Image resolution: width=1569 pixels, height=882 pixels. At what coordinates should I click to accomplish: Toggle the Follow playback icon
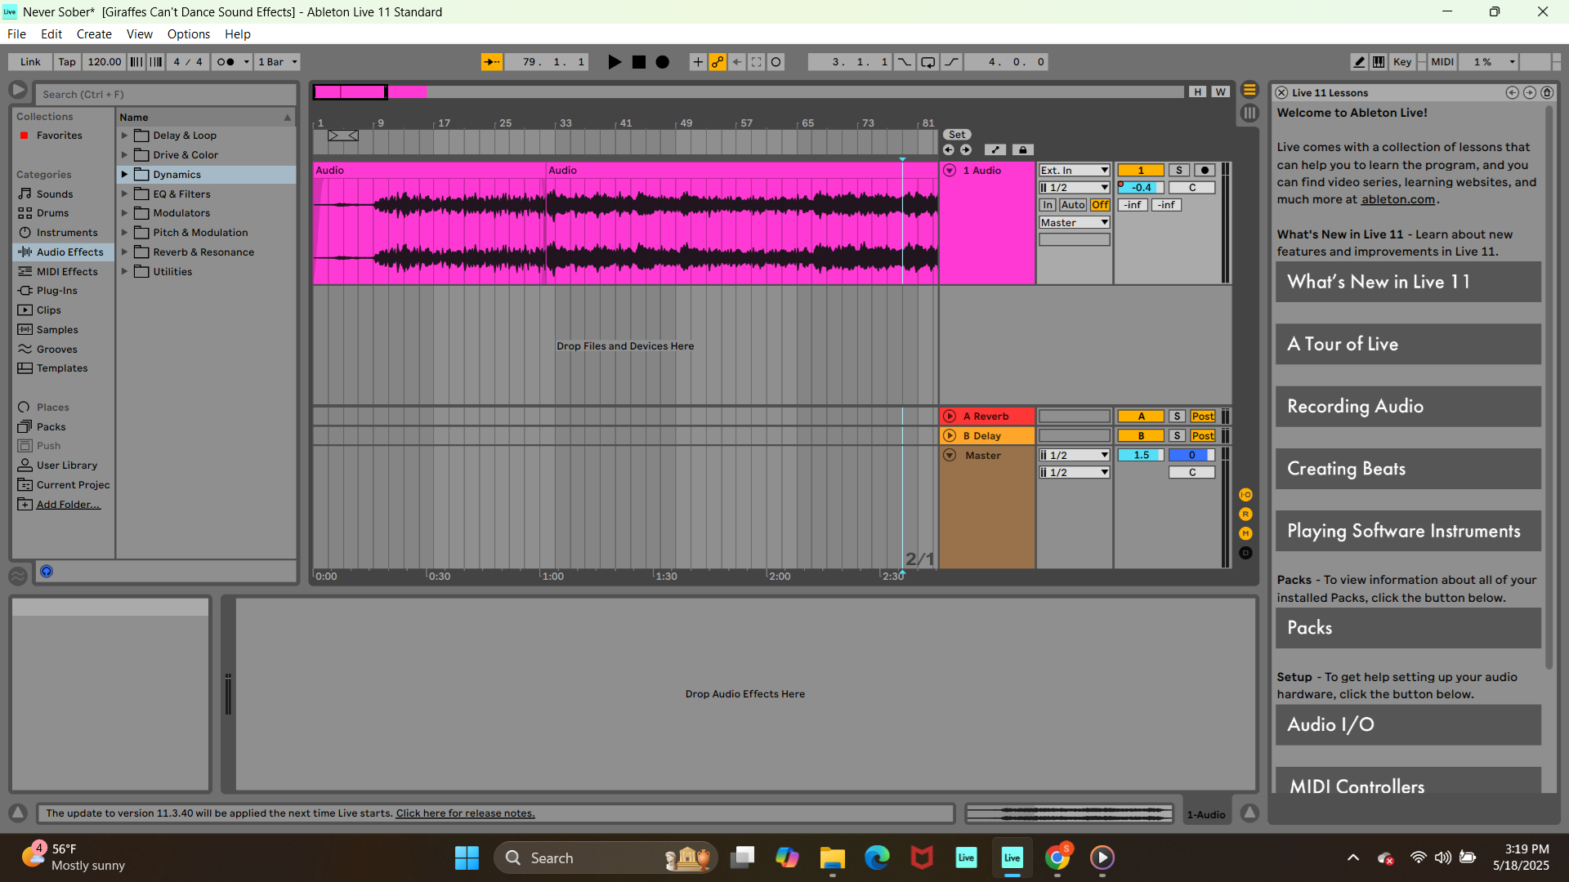click(x=491, y=62)
